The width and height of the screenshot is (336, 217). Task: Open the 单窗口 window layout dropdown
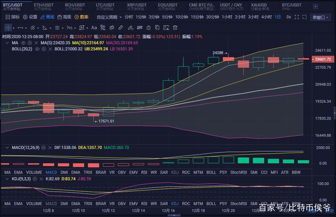[319, 17]
